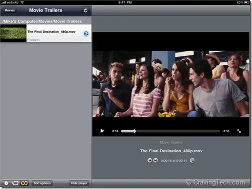Click Hide player button
The width and height of the screenshot is (252, 189).
pyautogui.click(x=79, y=183)
